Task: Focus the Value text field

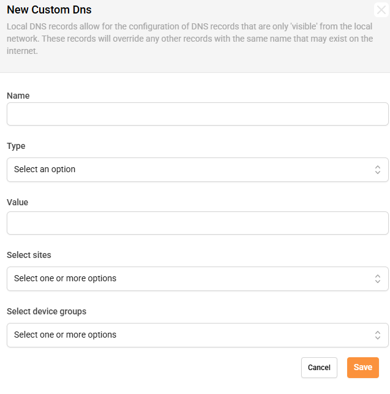Action: pyautogui.click(x=197, y=223)
